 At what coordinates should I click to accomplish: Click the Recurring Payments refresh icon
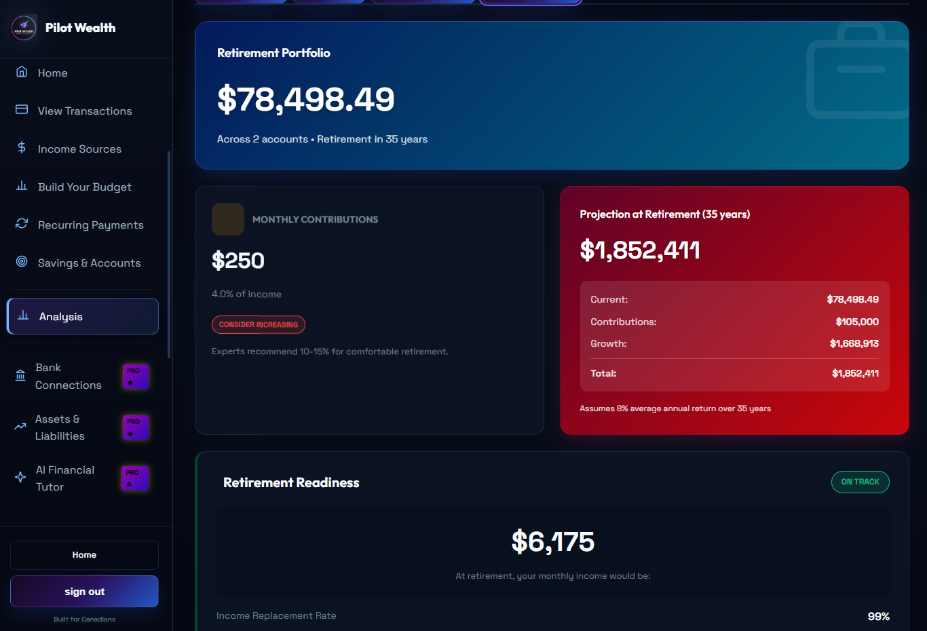[22, 223]
